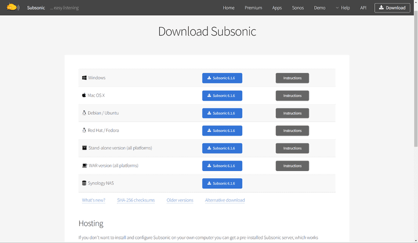Screen dimensions: 418x243
Task: Open the API page
Action: pyautogui.click(x=363, y=8)
